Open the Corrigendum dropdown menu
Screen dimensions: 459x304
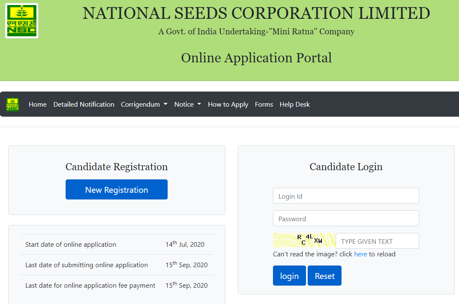(144, 104)
